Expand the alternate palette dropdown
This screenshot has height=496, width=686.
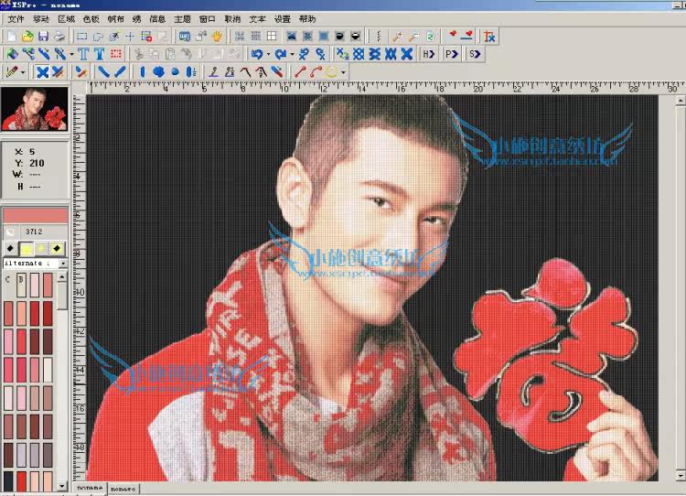tap(62, 263)
